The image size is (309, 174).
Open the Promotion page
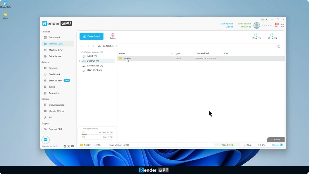pos(57,93)
